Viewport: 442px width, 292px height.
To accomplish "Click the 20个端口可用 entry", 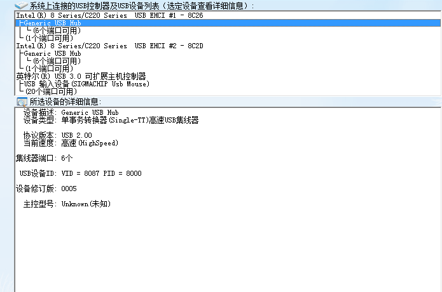I will coord(52,91).
